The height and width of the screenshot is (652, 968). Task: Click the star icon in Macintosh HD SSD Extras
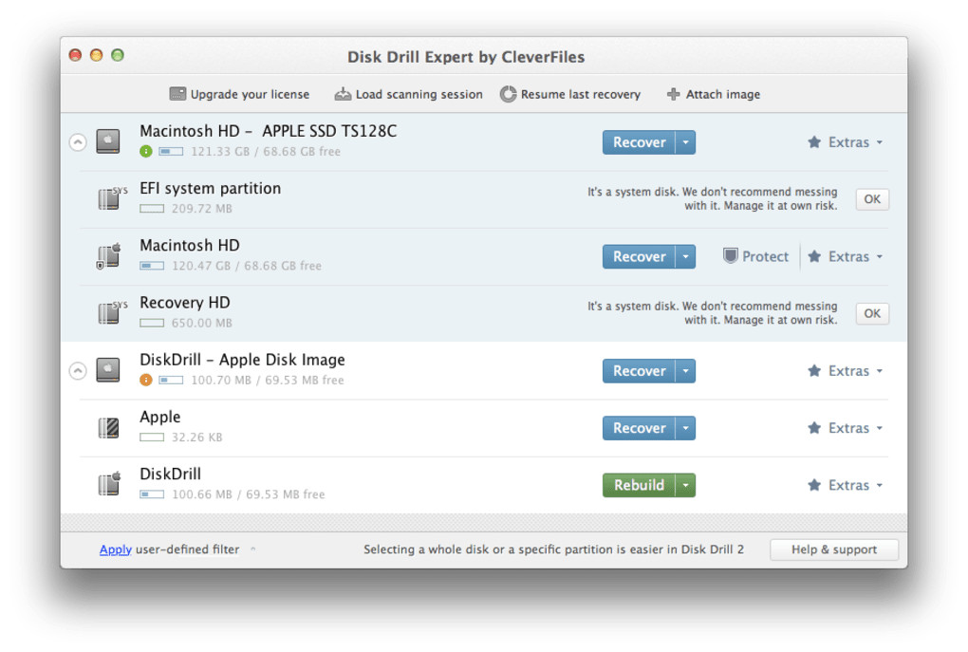point(814,142)
